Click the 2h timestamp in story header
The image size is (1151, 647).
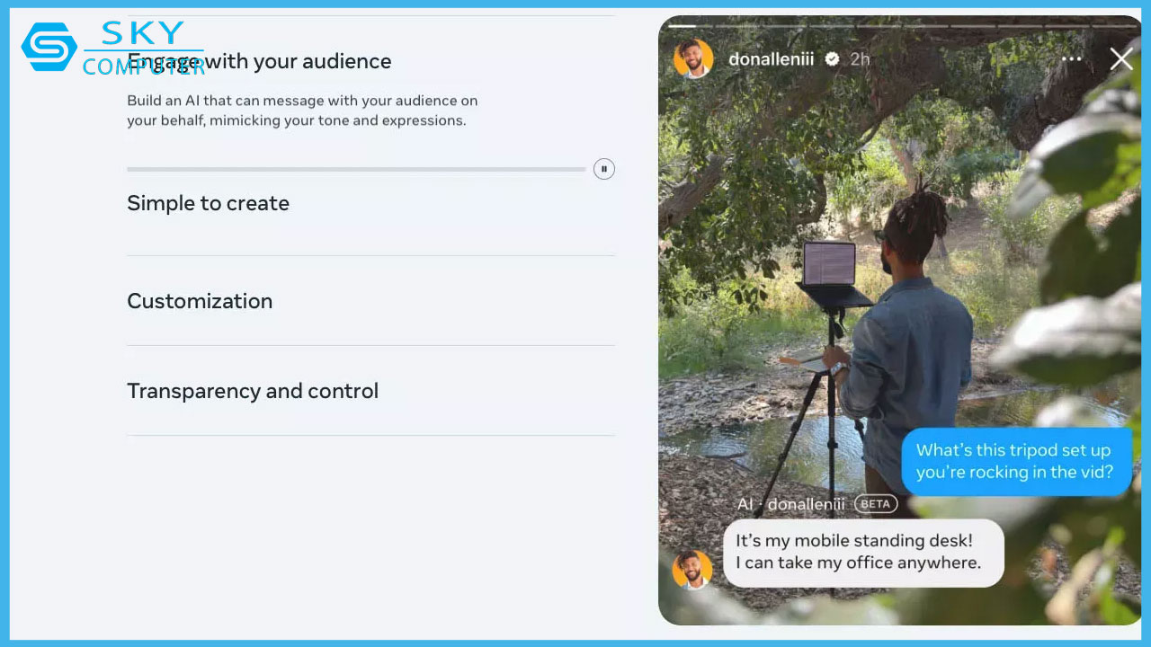pyautogui.click(x=860, y=59)
